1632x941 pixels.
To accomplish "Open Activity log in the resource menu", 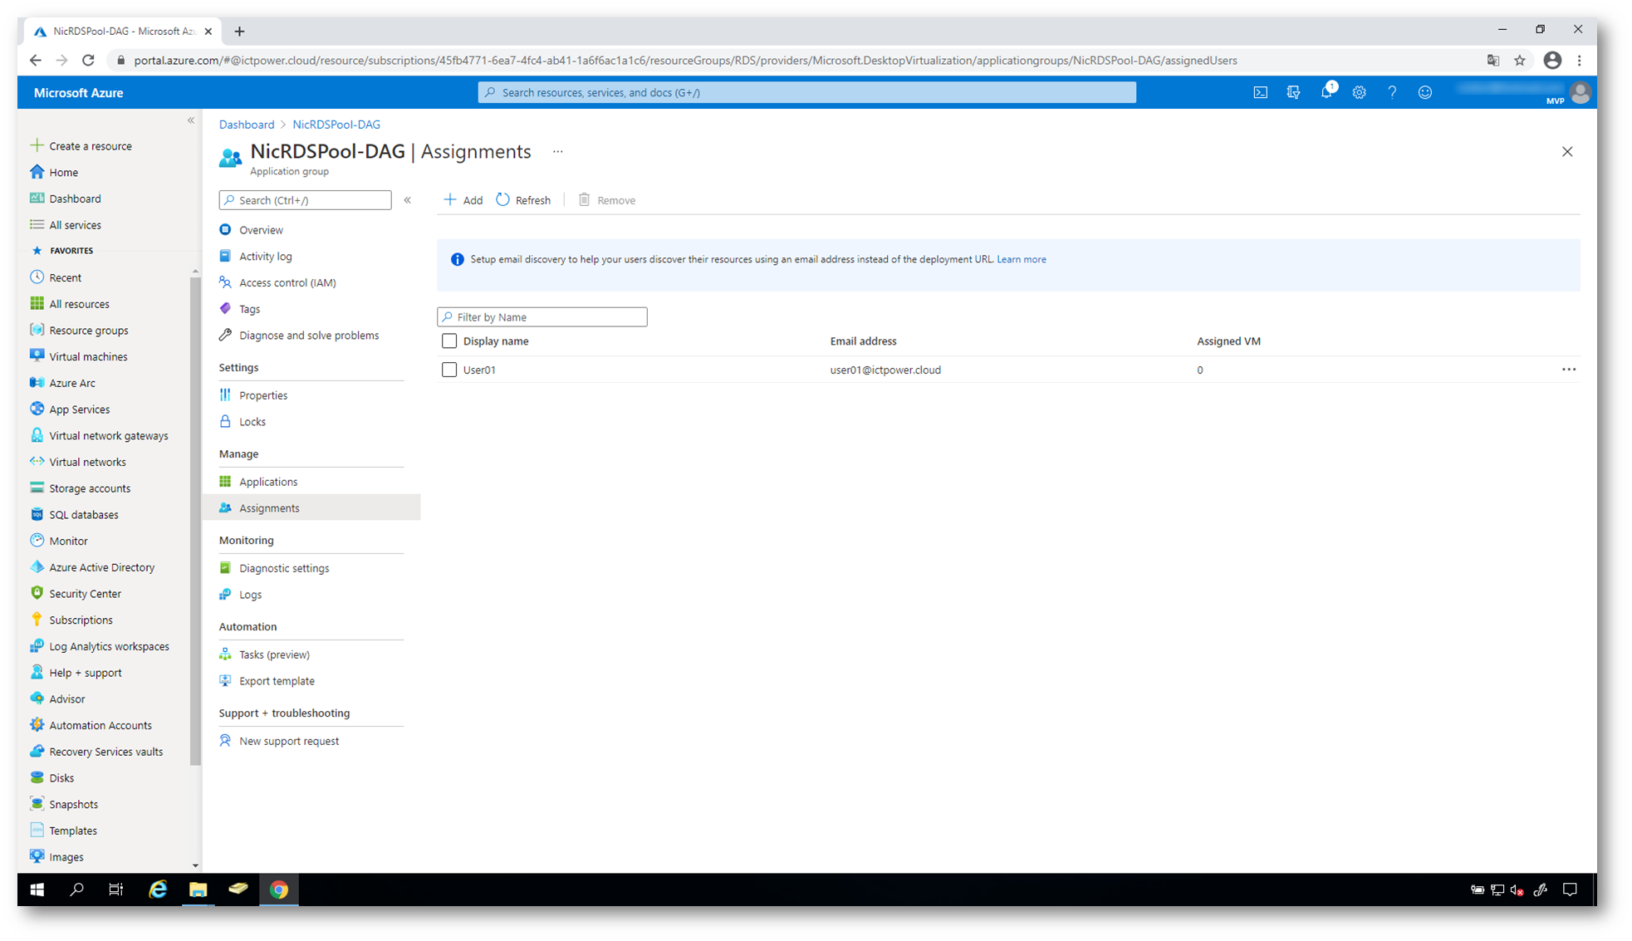I will pos(265,257).
